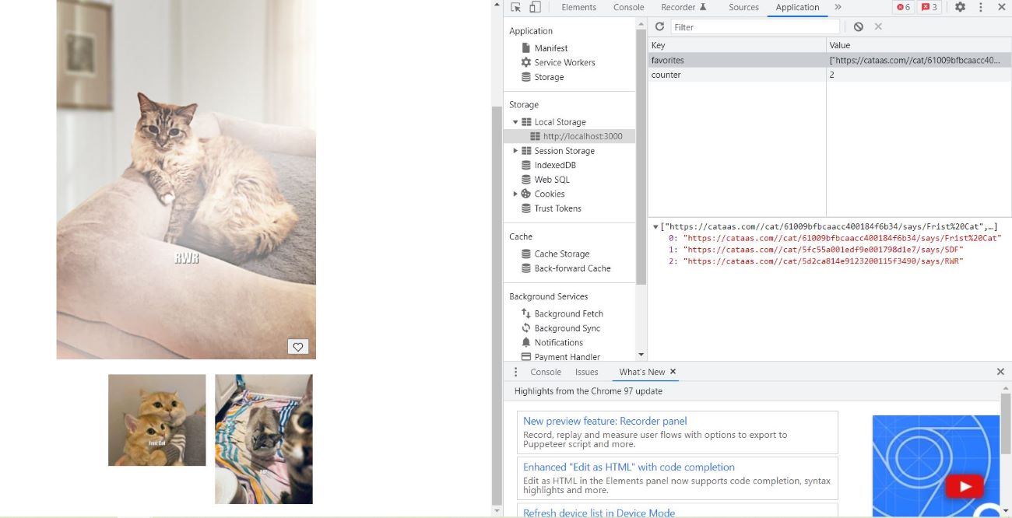Open Background Fetch in sidebar

tap(568, 313)
